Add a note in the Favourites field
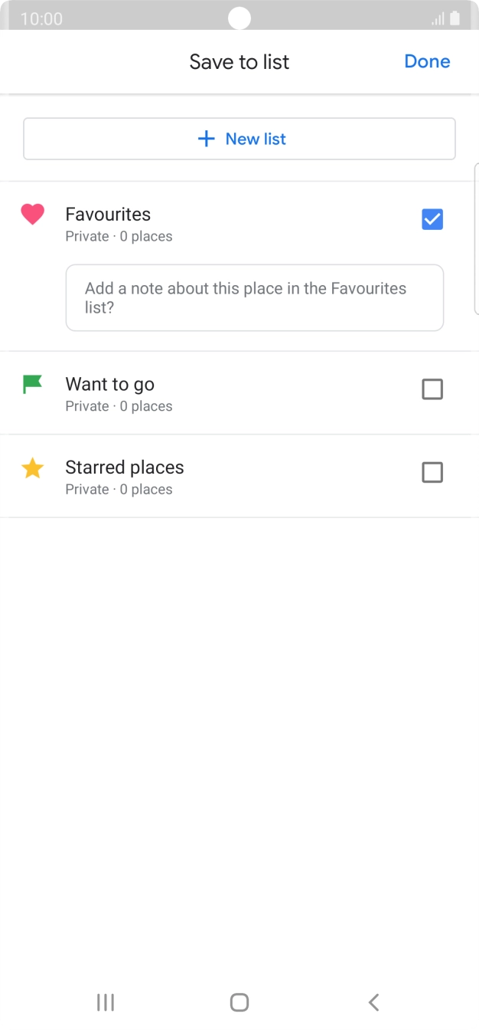 tap(254, 298)
